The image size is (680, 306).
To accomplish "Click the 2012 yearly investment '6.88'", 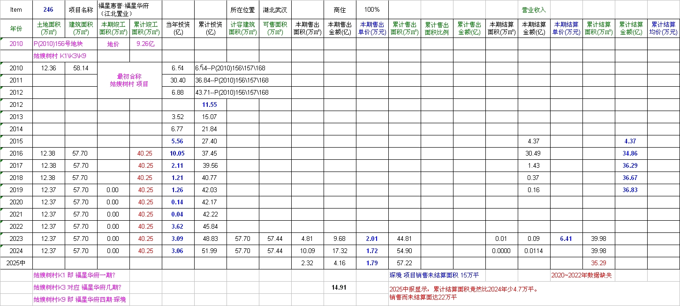I will (x=178, y=93).
